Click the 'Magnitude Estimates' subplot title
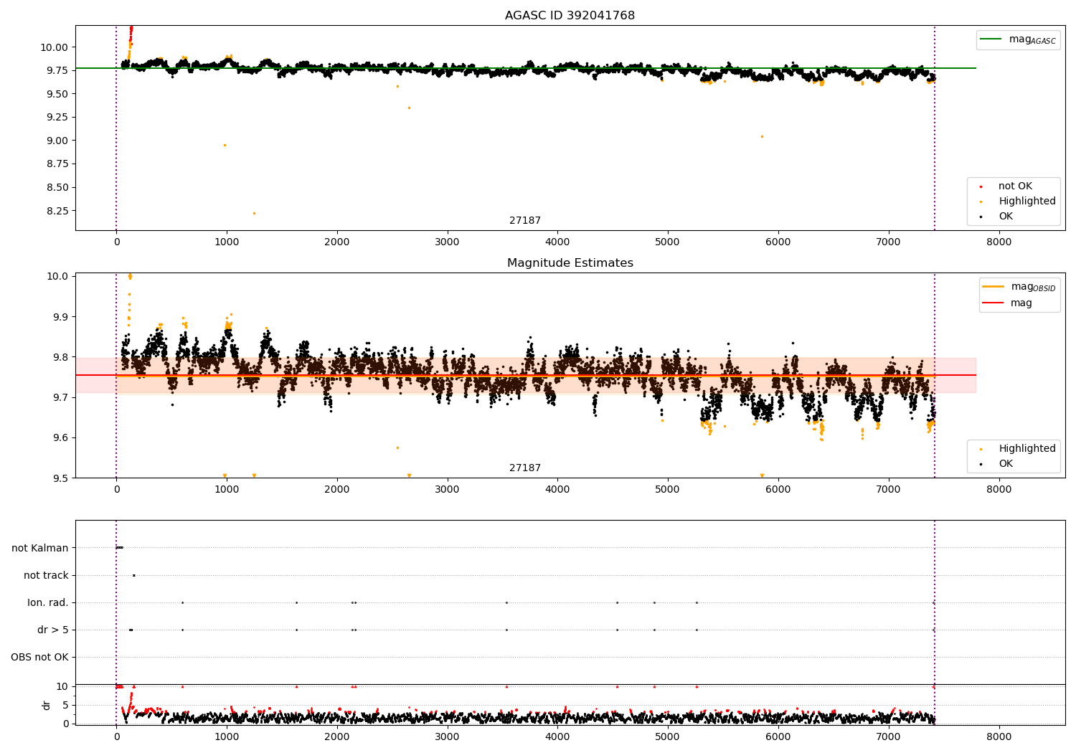Image resolution: width=1076 pixels, height=753 pixels. (x=570, y=263)
